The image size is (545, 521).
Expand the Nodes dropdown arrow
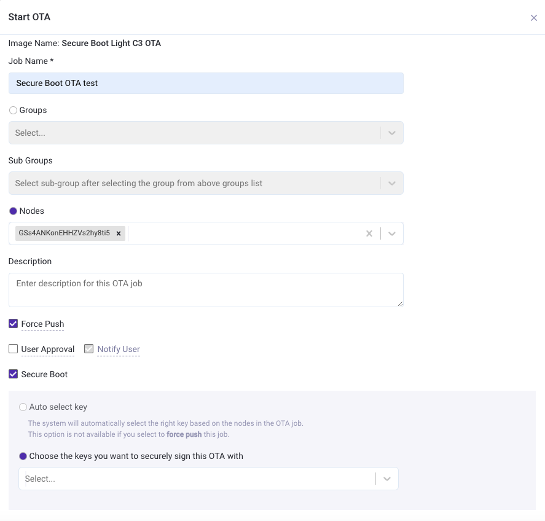tap(392, 233)
